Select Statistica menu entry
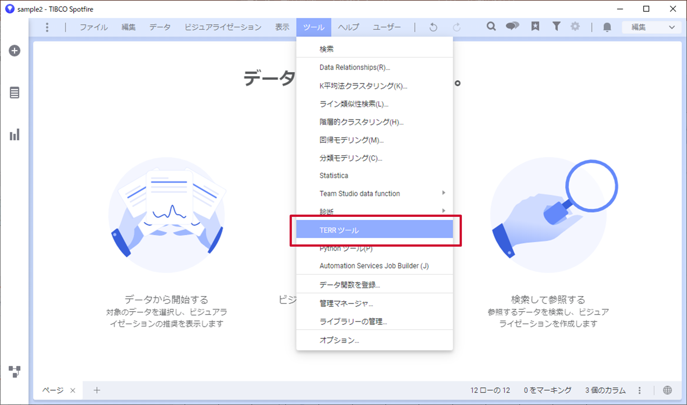This screenshot has width=687, height=405. tap(374, 175)
